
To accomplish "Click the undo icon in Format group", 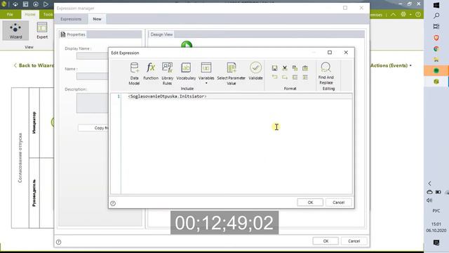I will click(x=274, y=77).
